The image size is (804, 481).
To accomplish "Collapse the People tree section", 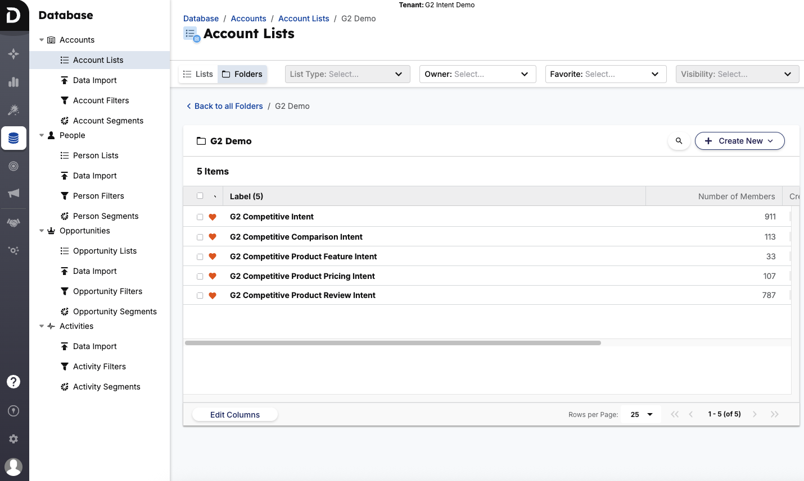I will pos(42,135).
